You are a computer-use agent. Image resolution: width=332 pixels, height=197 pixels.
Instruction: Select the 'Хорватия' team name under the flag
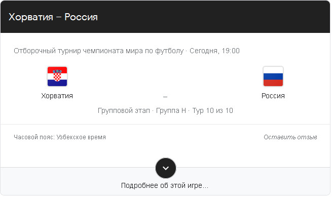coord(57,96)
